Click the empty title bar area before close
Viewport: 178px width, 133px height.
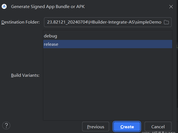coord(125,6)
